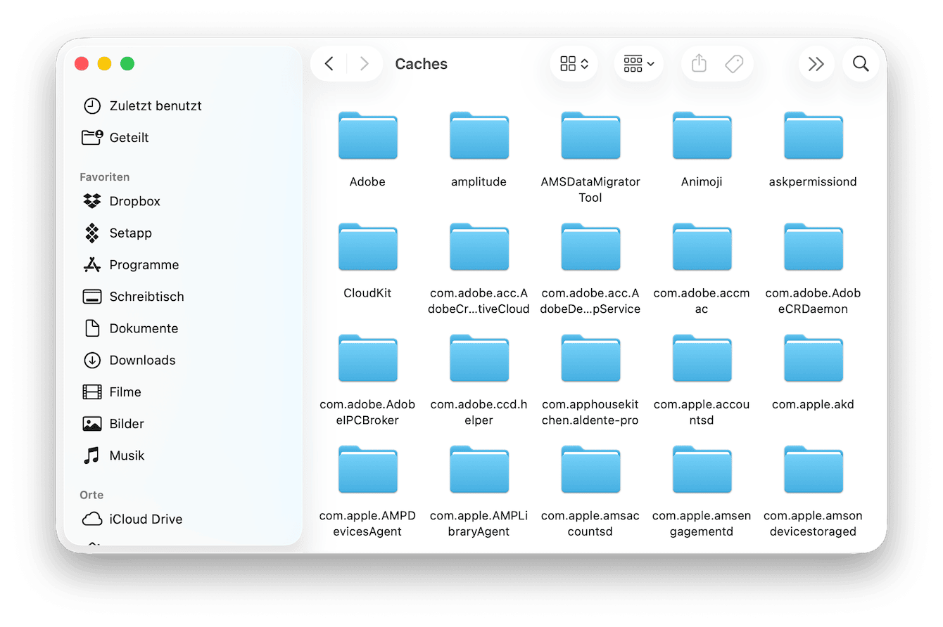Click the Forward navigation arrow

click(x=364, y=64)
